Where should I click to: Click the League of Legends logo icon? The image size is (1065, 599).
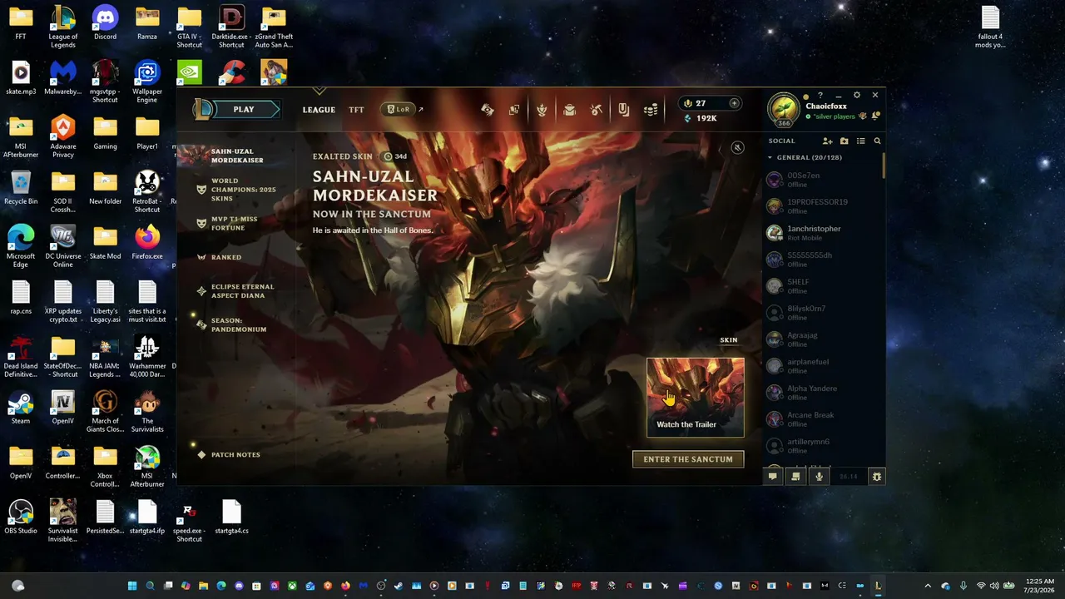(204, 109)
